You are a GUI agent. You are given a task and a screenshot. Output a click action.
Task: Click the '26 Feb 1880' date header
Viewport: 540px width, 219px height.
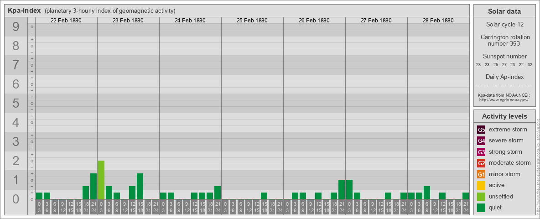[314, 21]
